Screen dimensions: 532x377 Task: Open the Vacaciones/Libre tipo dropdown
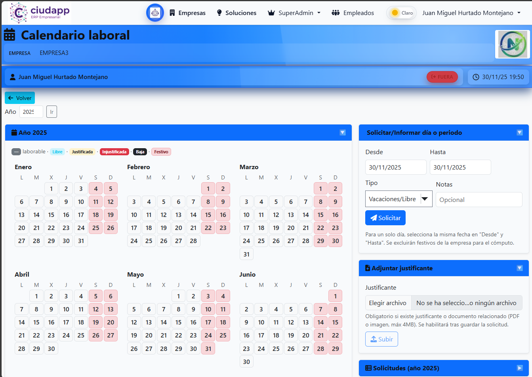(x=399, y=199)
